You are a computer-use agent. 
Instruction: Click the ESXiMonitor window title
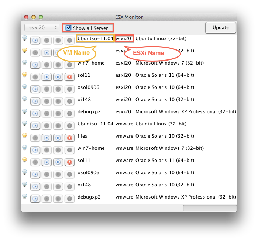[x=129, y=17]
